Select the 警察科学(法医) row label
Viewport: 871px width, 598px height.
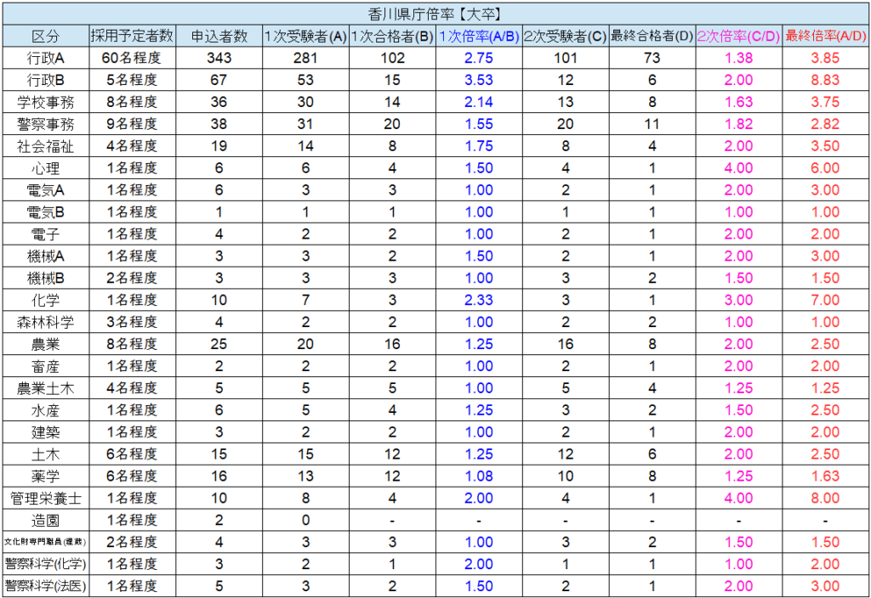point(45,586)
